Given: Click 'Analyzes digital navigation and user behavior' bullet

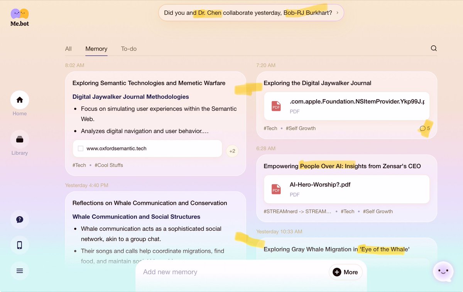Looking at the screenshot, I should click(x=145, y=131).
